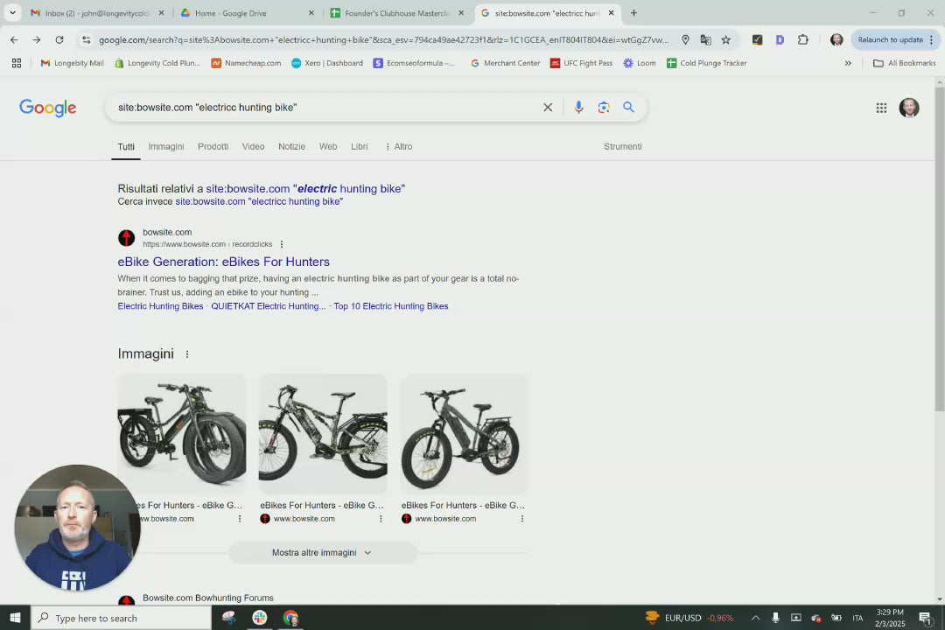Image resolution: width=945 pixels, height=630 pixels.
Task: Clear the search box with X icon
Action: 548,108
